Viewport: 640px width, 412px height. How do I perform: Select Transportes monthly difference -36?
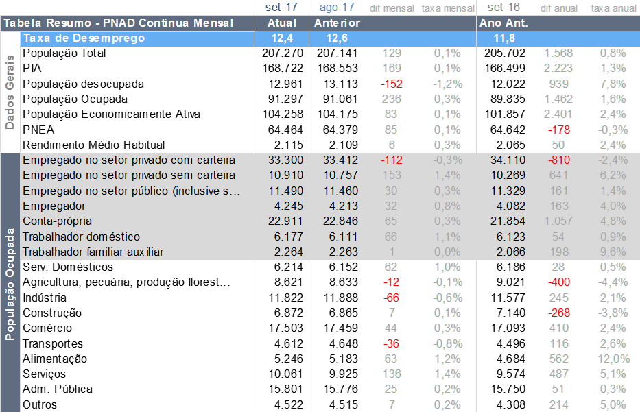(391, 343)
